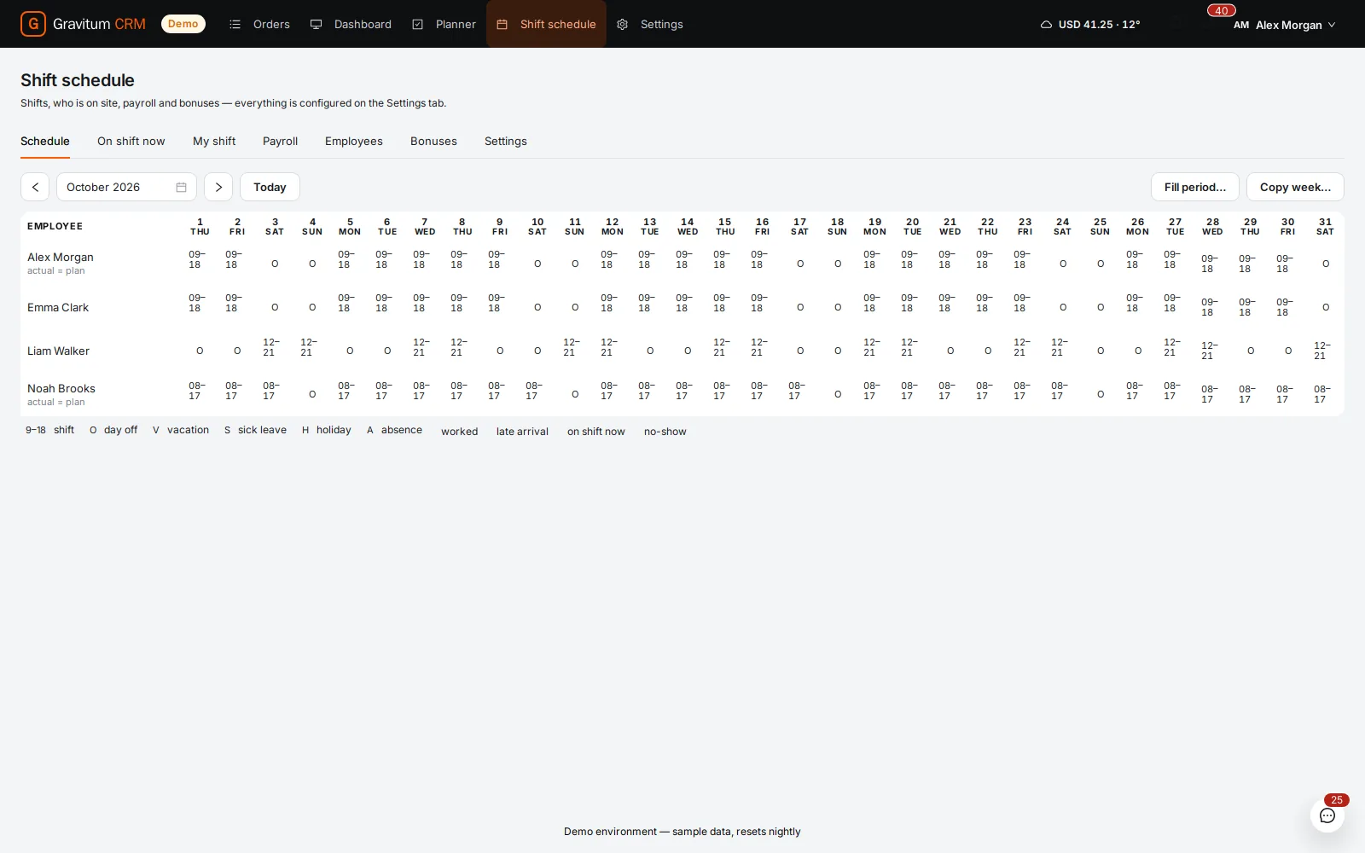1365x853 pixels.
Task: Click the Noah Brooks employee name
Action: pyautogui.click(x=61, y=389)
